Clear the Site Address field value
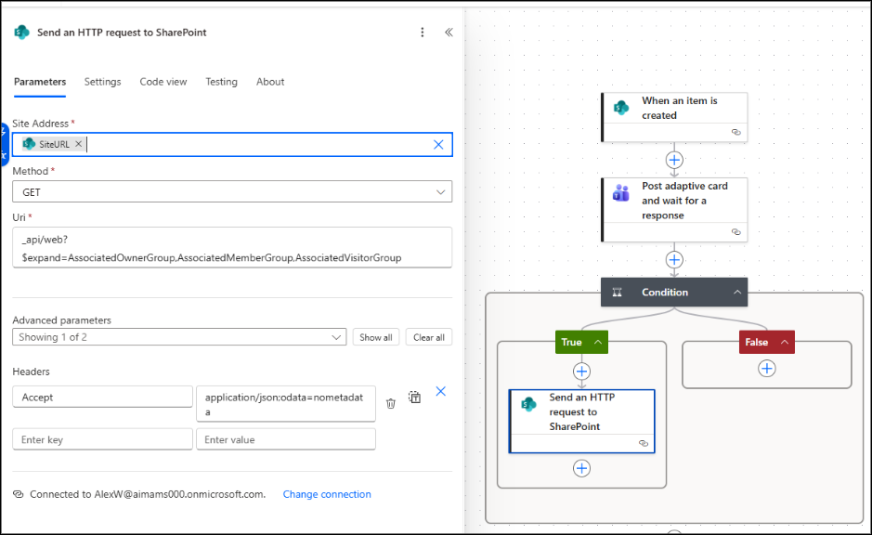 [438, 144]
